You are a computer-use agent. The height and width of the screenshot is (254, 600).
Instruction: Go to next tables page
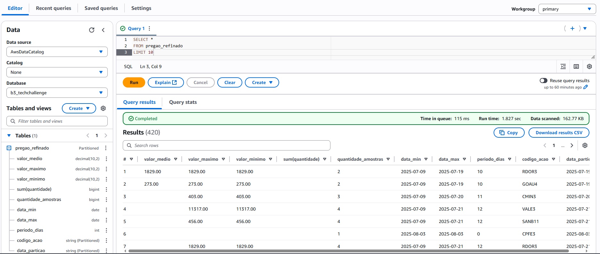point(106,135)
